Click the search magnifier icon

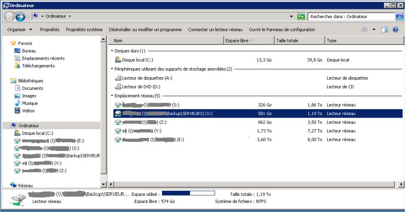click(399, 17)
